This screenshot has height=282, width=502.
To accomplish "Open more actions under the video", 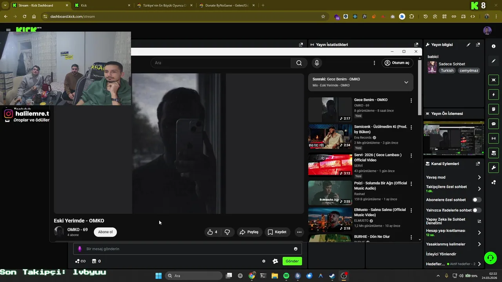I will click(299, 232).
